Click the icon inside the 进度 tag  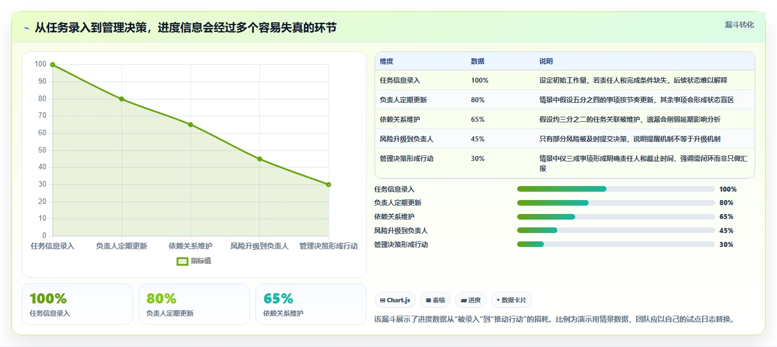(x=463, y=301)
